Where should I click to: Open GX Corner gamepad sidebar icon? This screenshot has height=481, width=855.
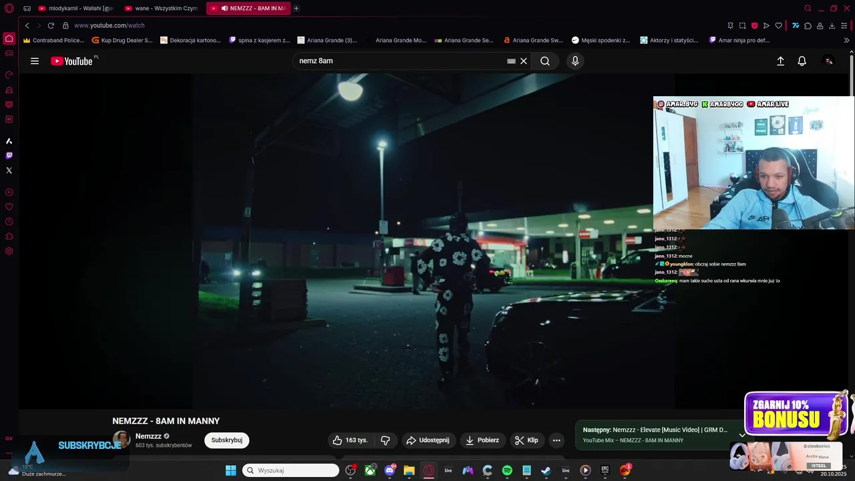pyautogui.click(x=9, y=53)
